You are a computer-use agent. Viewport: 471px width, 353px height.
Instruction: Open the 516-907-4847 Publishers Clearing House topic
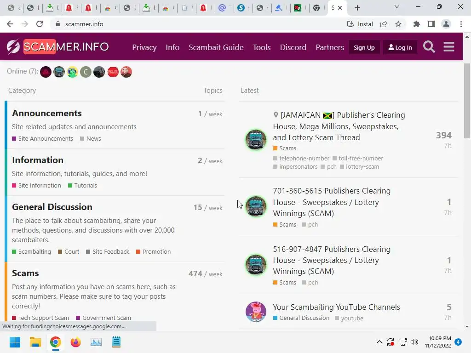(332, 260)
